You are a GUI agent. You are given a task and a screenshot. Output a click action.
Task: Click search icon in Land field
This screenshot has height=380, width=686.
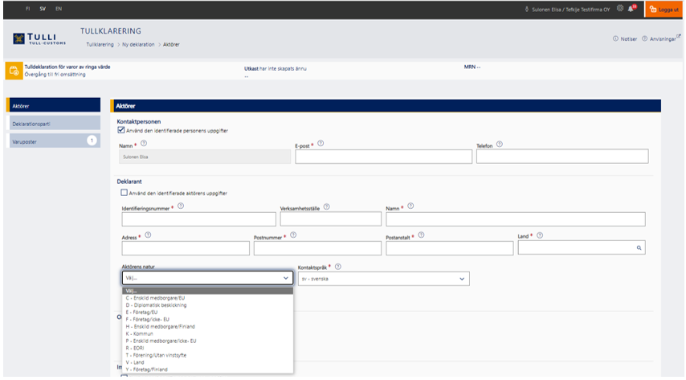pos(639,248)
